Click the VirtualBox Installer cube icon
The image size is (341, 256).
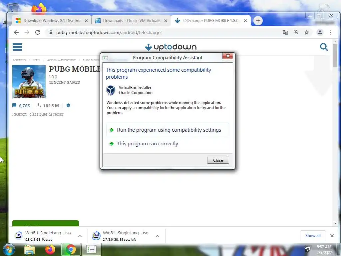tap(111, 90)
